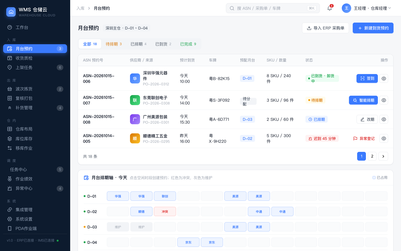Go to 上架任务 page
Image resolution: width=401 pixels, height=251 pixels.
tap(35, 67)
